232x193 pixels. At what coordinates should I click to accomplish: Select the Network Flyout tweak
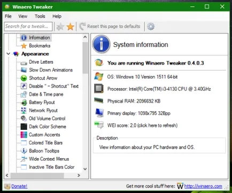[43, 111]
